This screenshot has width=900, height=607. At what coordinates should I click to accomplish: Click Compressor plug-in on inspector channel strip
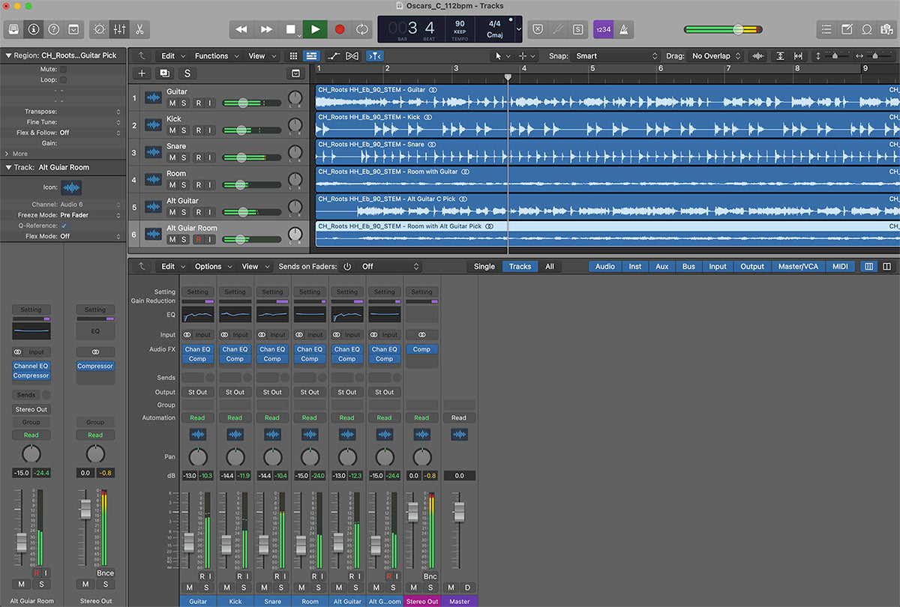(31, 375)
